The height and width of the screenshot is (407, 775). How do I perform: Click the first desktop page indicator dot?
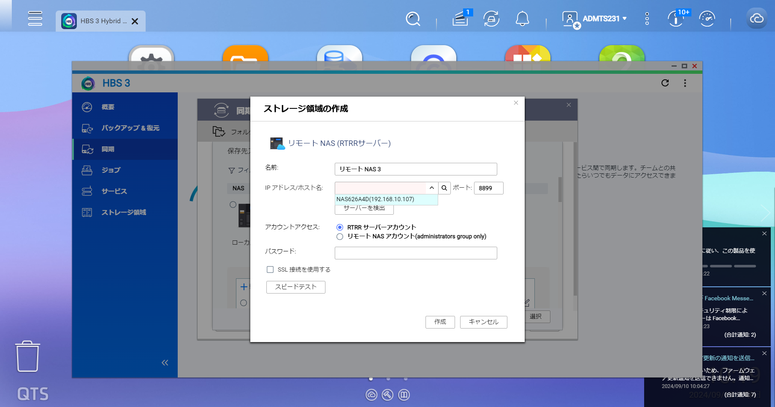pyautogui.click(x=371, y=379)
